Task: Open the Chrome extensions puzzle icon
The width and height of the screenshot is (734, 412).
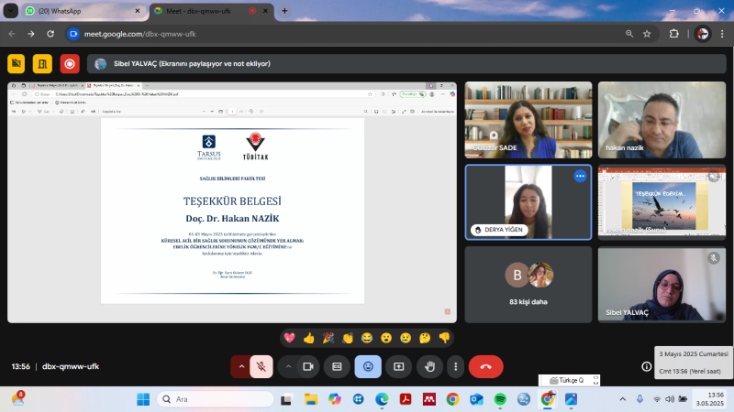Action: pos(674,34)
